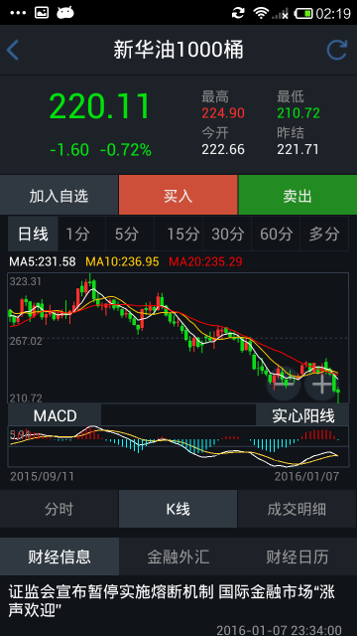Tap the 今开 value 222.66
Viewport: 357px width, 636px height.
pos(223,149)
